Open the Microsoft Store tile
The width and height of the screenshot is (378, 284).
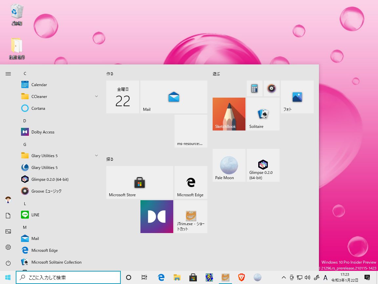click(x=140, y=182)
